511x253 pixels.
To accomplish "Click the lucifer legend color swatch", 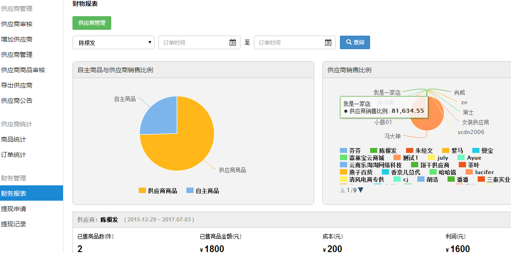I will pyautogui.click(x=469, y=172).
